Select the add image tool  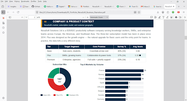coord(171,17)
